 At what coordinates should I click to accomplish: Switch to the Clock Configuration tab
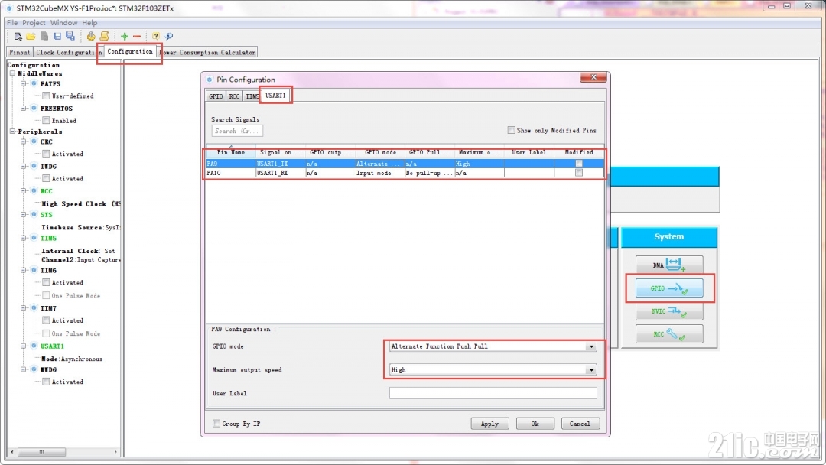coord(67,52)
